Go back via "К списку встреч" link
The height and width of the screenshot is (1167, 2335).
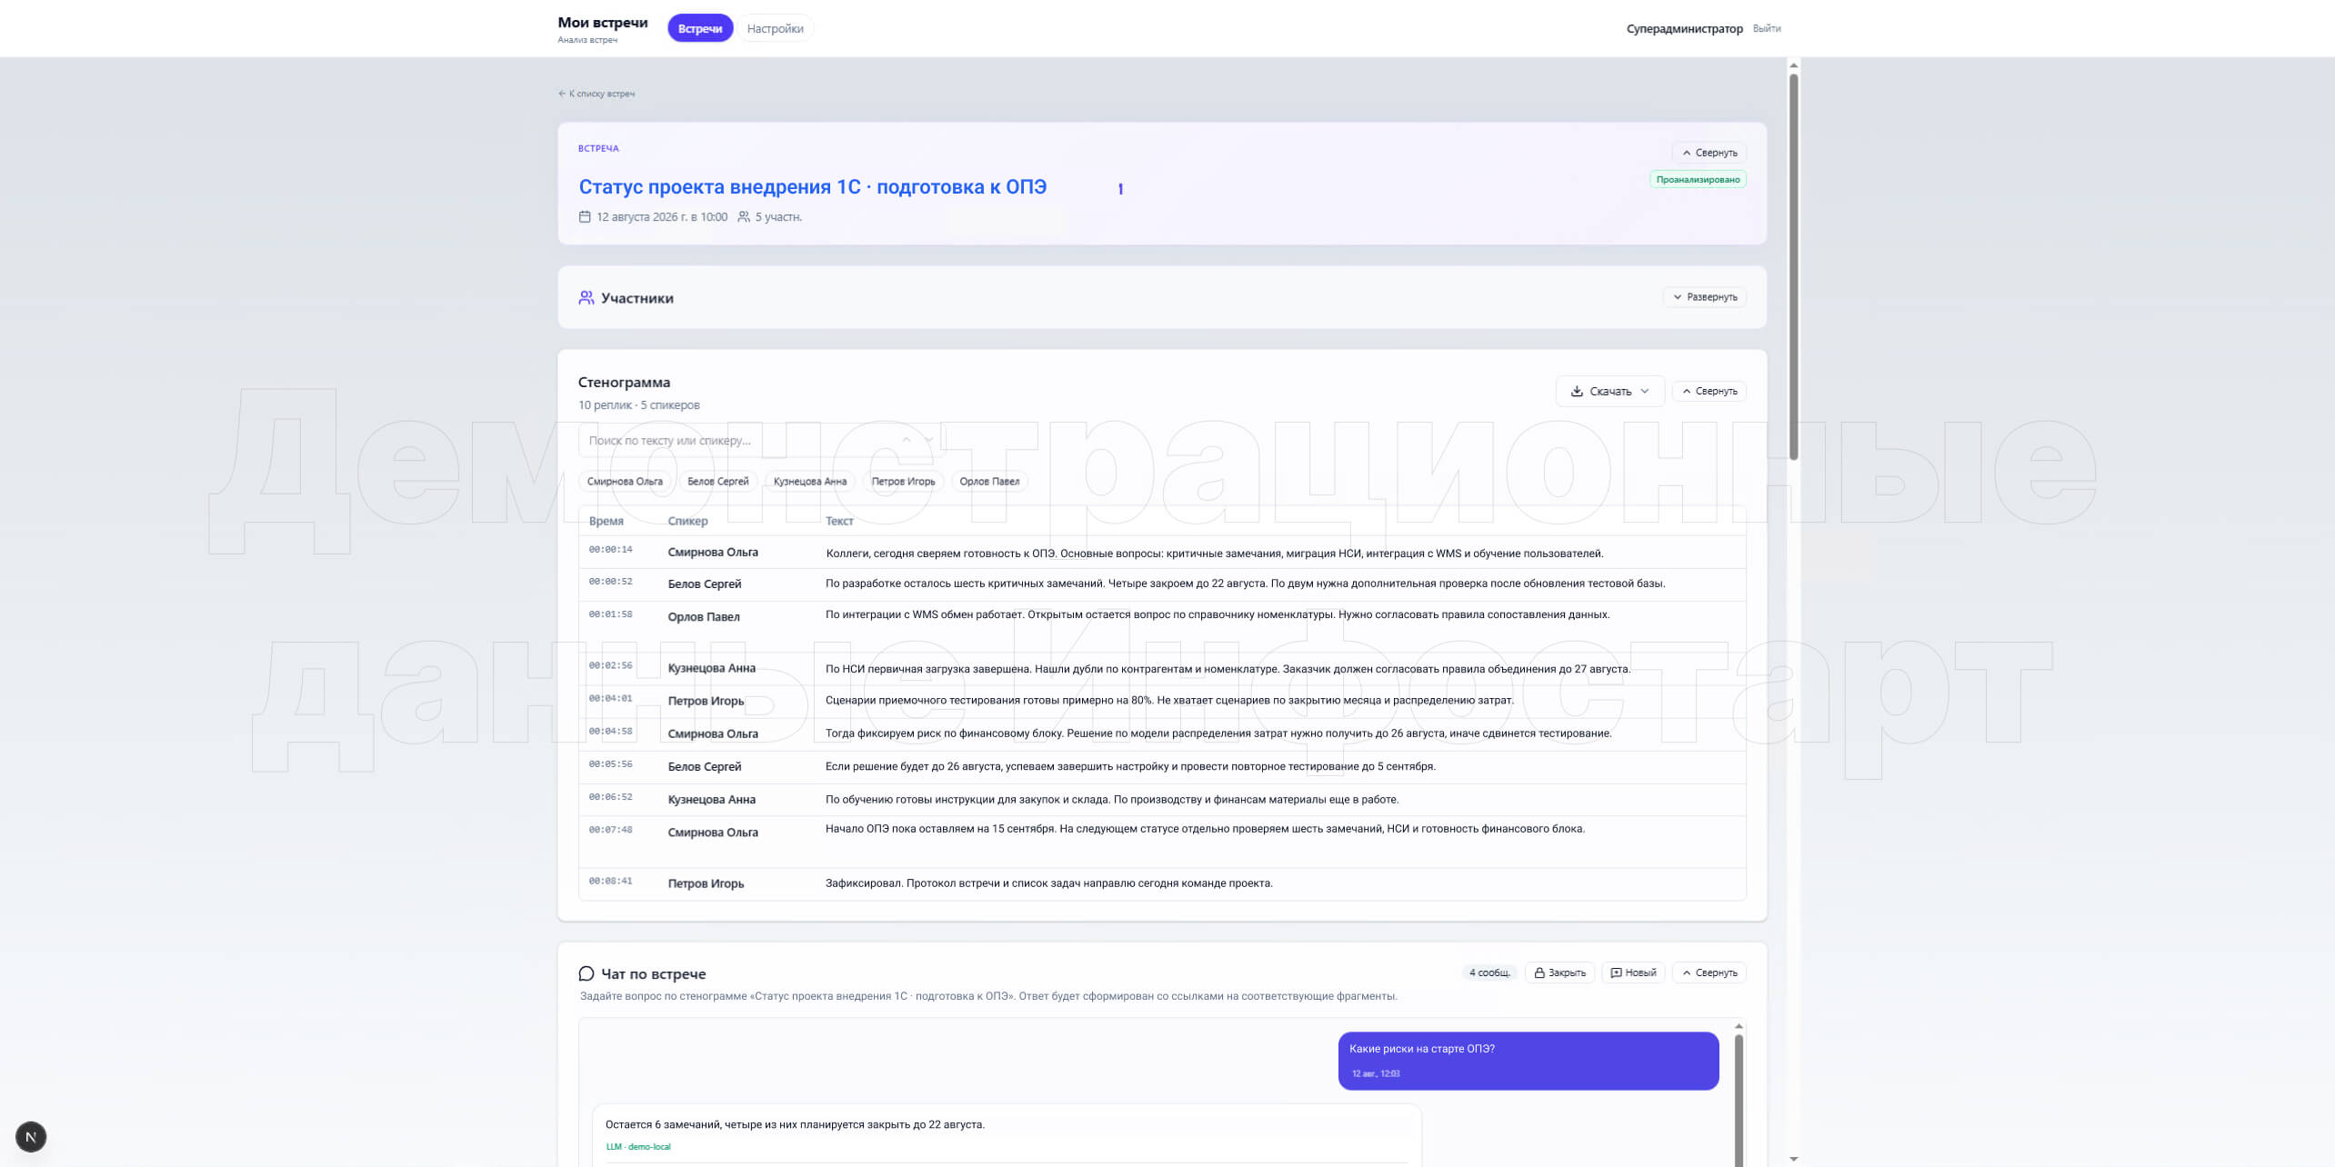[596, 94]
